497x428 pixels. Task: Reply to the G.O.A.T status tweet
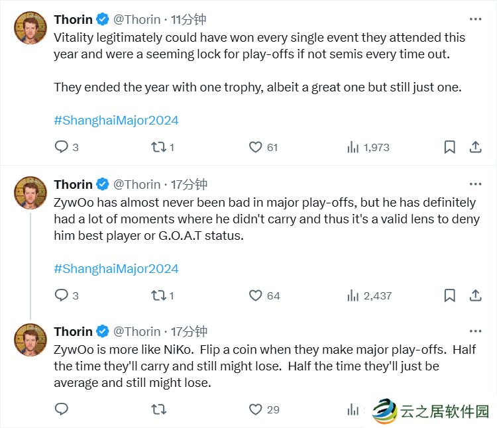[62, 295]
